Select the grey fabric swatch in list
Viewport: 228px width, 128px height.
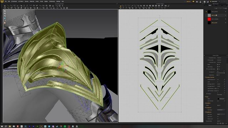click(x=209, y=15)
